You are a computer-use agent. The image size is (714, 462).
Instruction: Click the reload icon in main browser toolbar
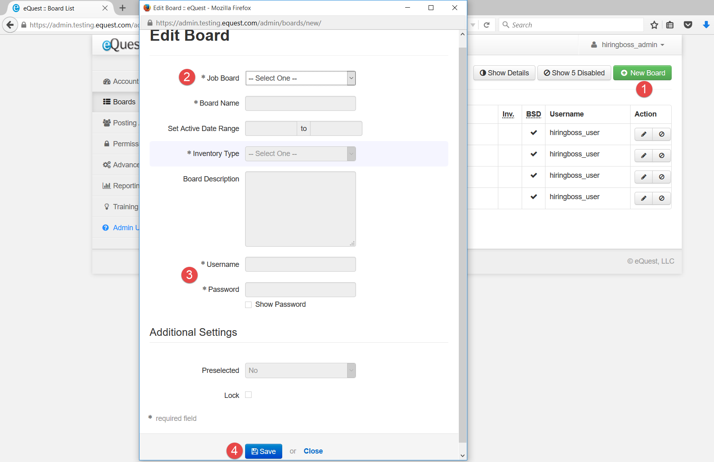tap(487, 25)
